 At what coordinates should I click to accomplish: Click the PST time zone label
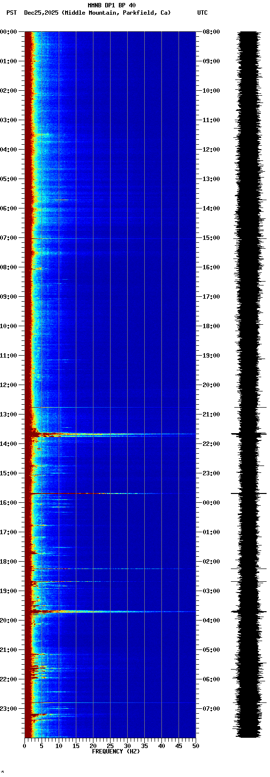pyautogui.click(x=11, y=13)
